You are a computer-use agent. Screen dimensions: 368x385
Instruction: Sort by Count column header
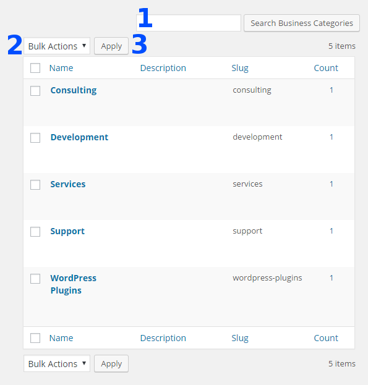click(x=326, y=68)
